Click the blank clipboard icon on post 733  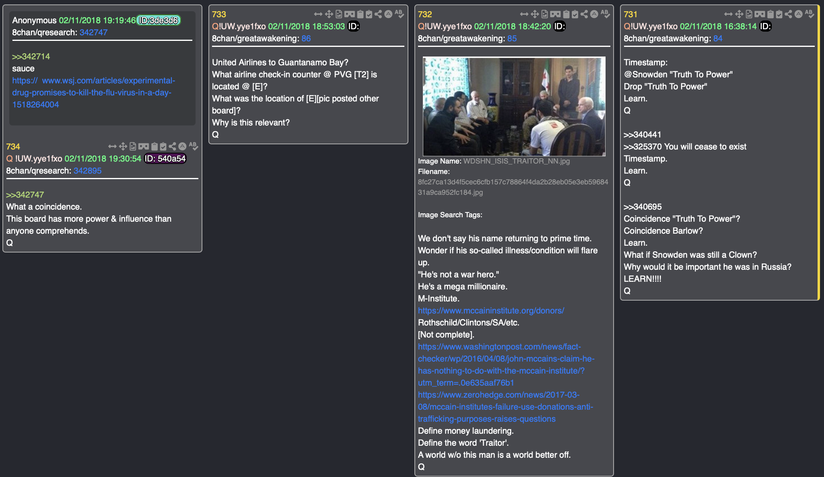click(360, 14)
